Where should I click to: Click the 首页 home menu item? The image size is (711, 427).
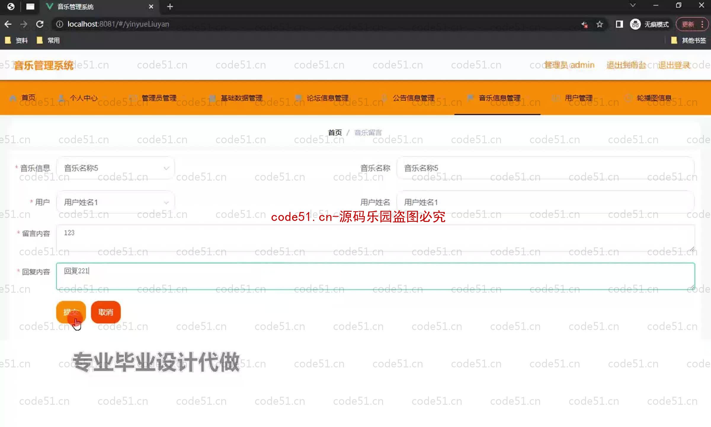(x=23, y=98)
